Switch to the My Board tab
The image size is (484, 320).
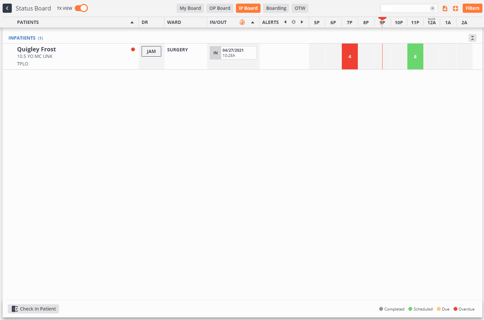click(190, 8)
